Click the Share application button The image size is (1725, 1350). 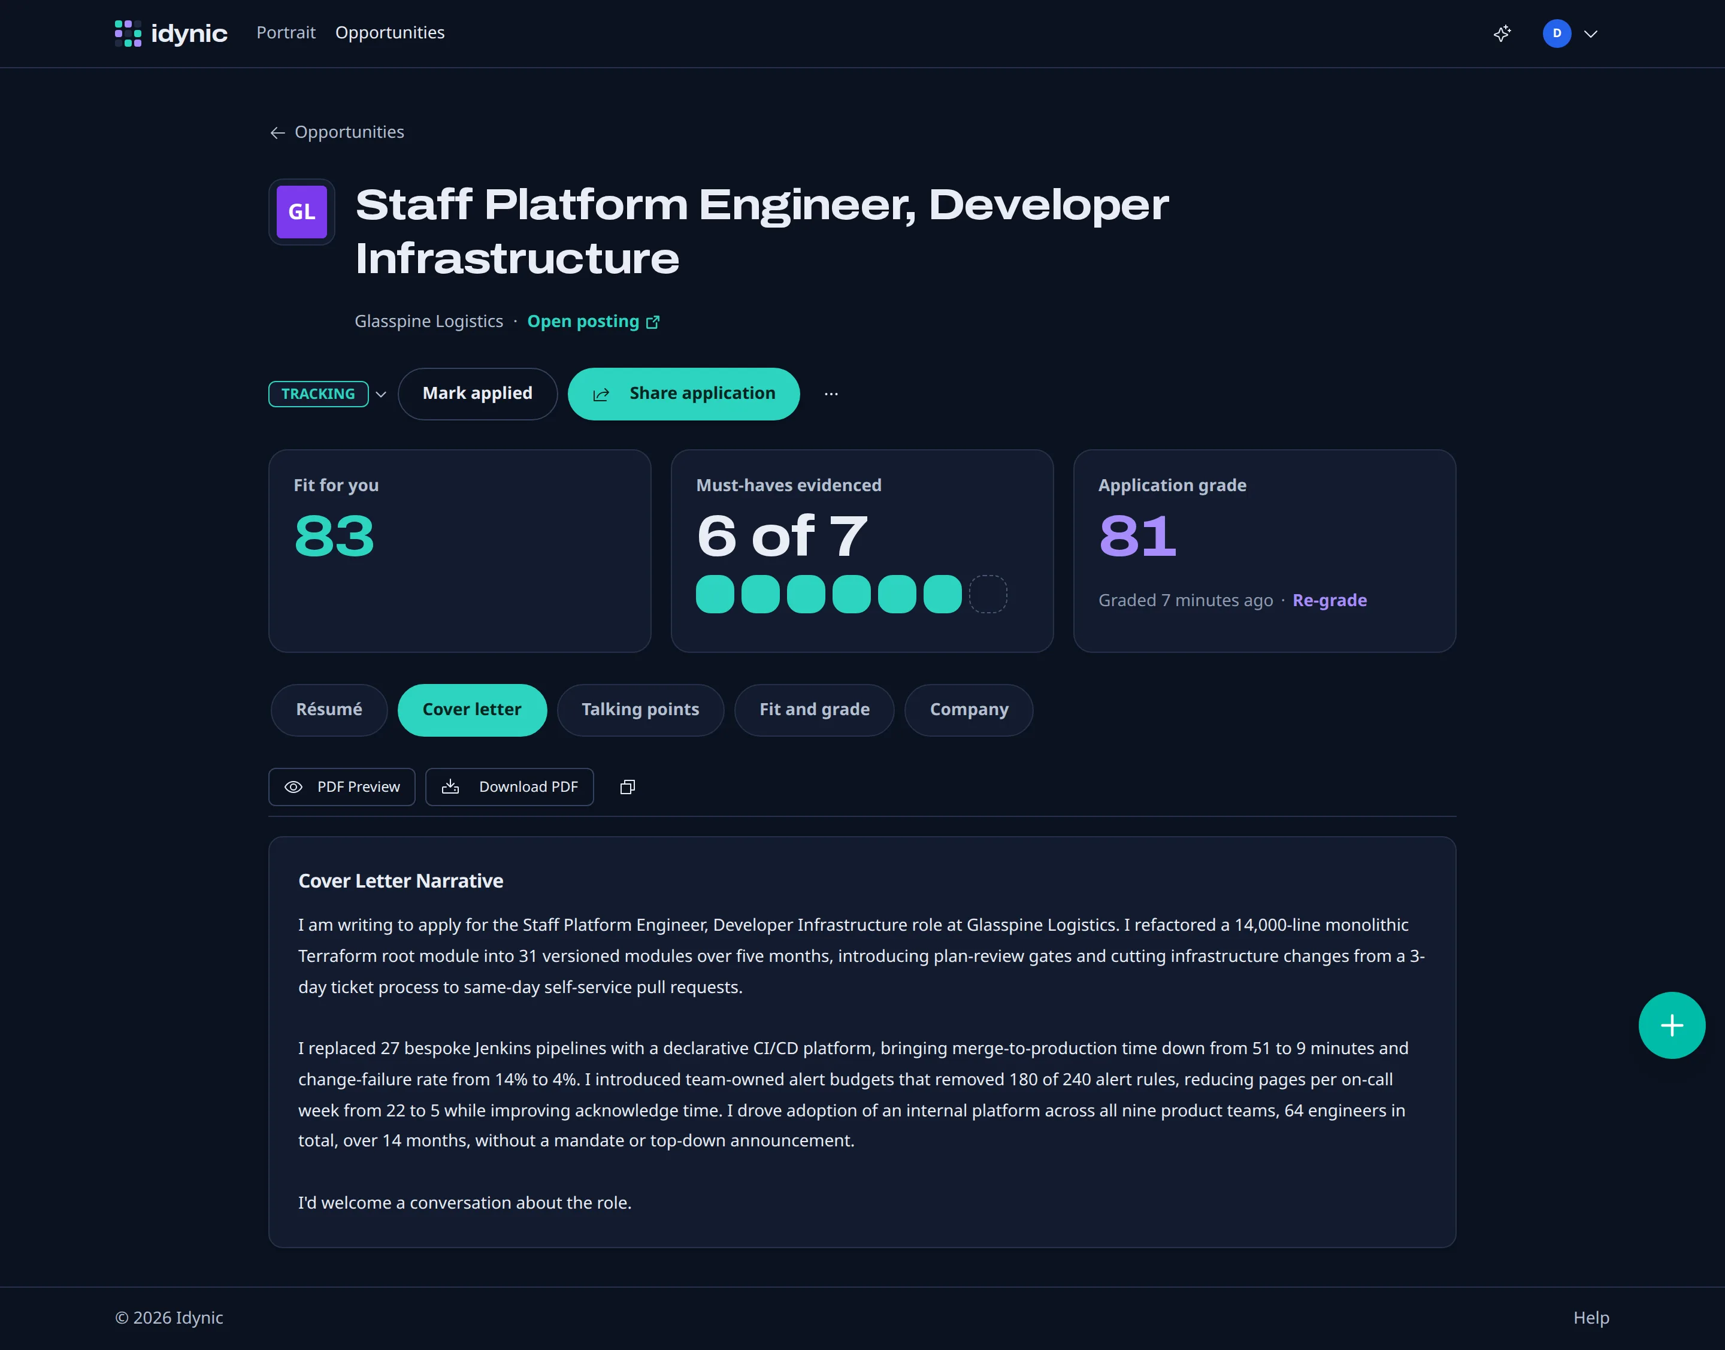684,394
